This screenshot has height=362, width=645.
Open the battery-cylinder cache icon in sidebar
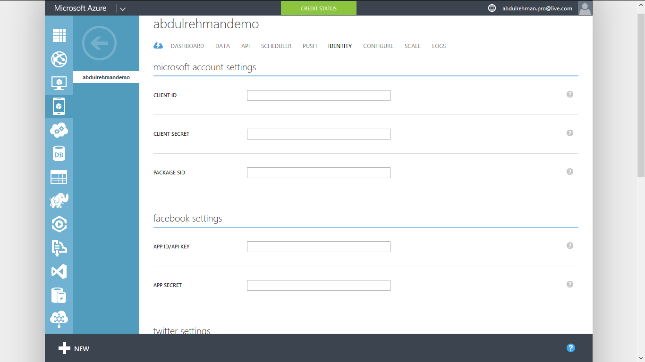pos(59,296)
